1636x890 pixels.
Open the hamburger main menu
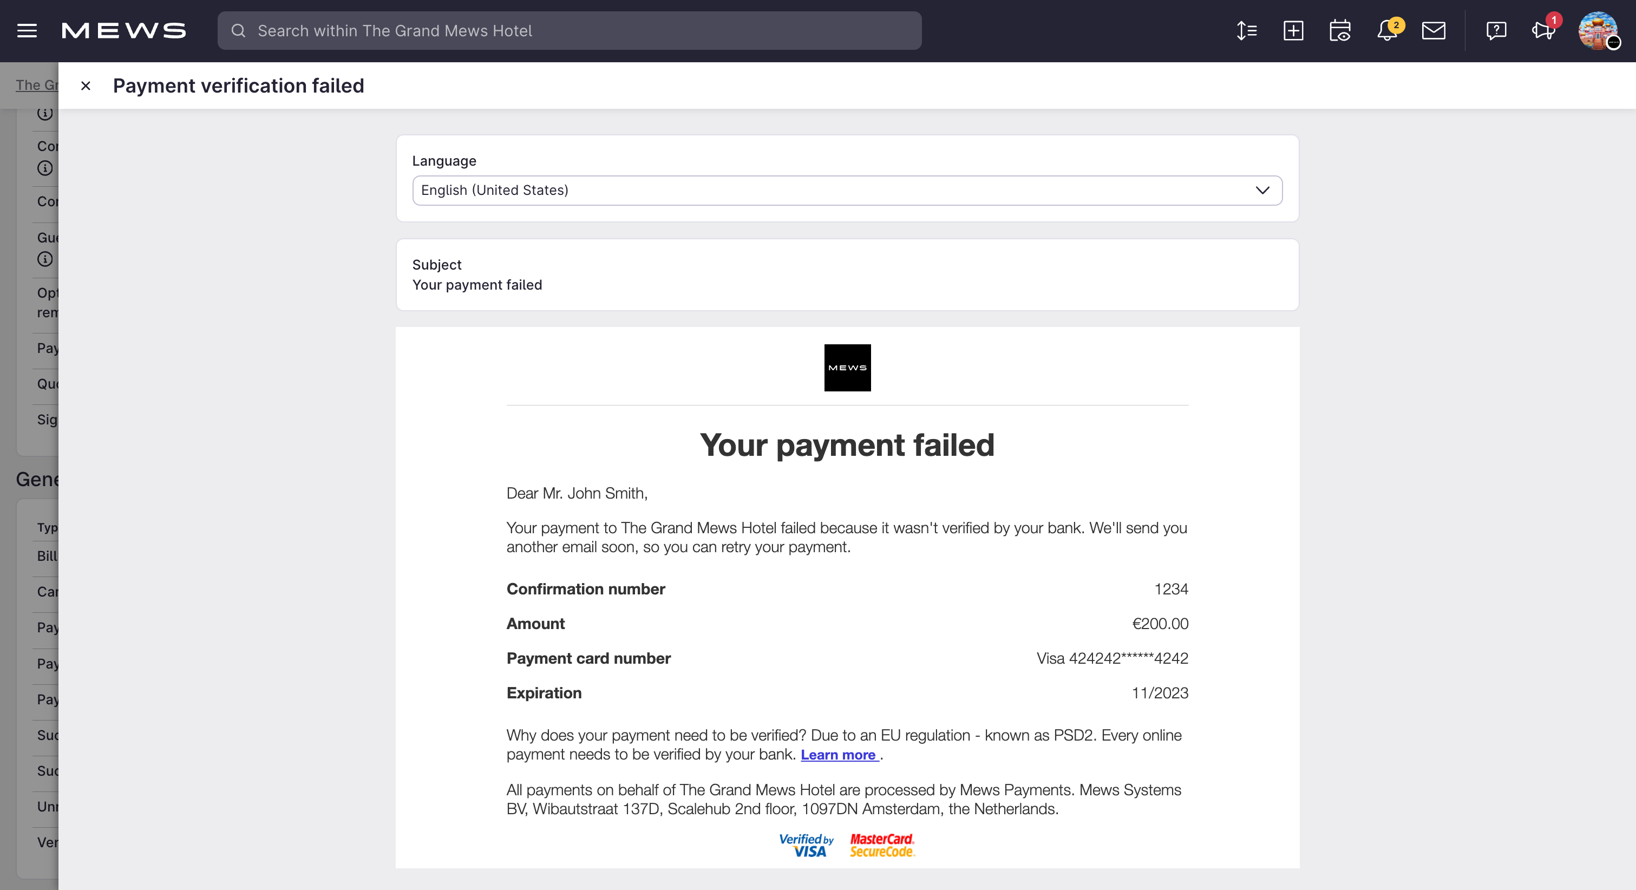tap(27, 30)
